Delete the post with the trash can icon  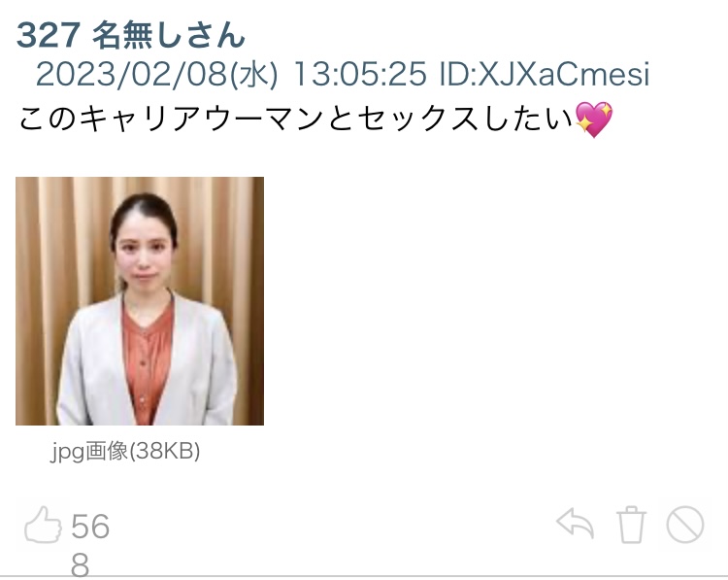(x=631, y=525)
